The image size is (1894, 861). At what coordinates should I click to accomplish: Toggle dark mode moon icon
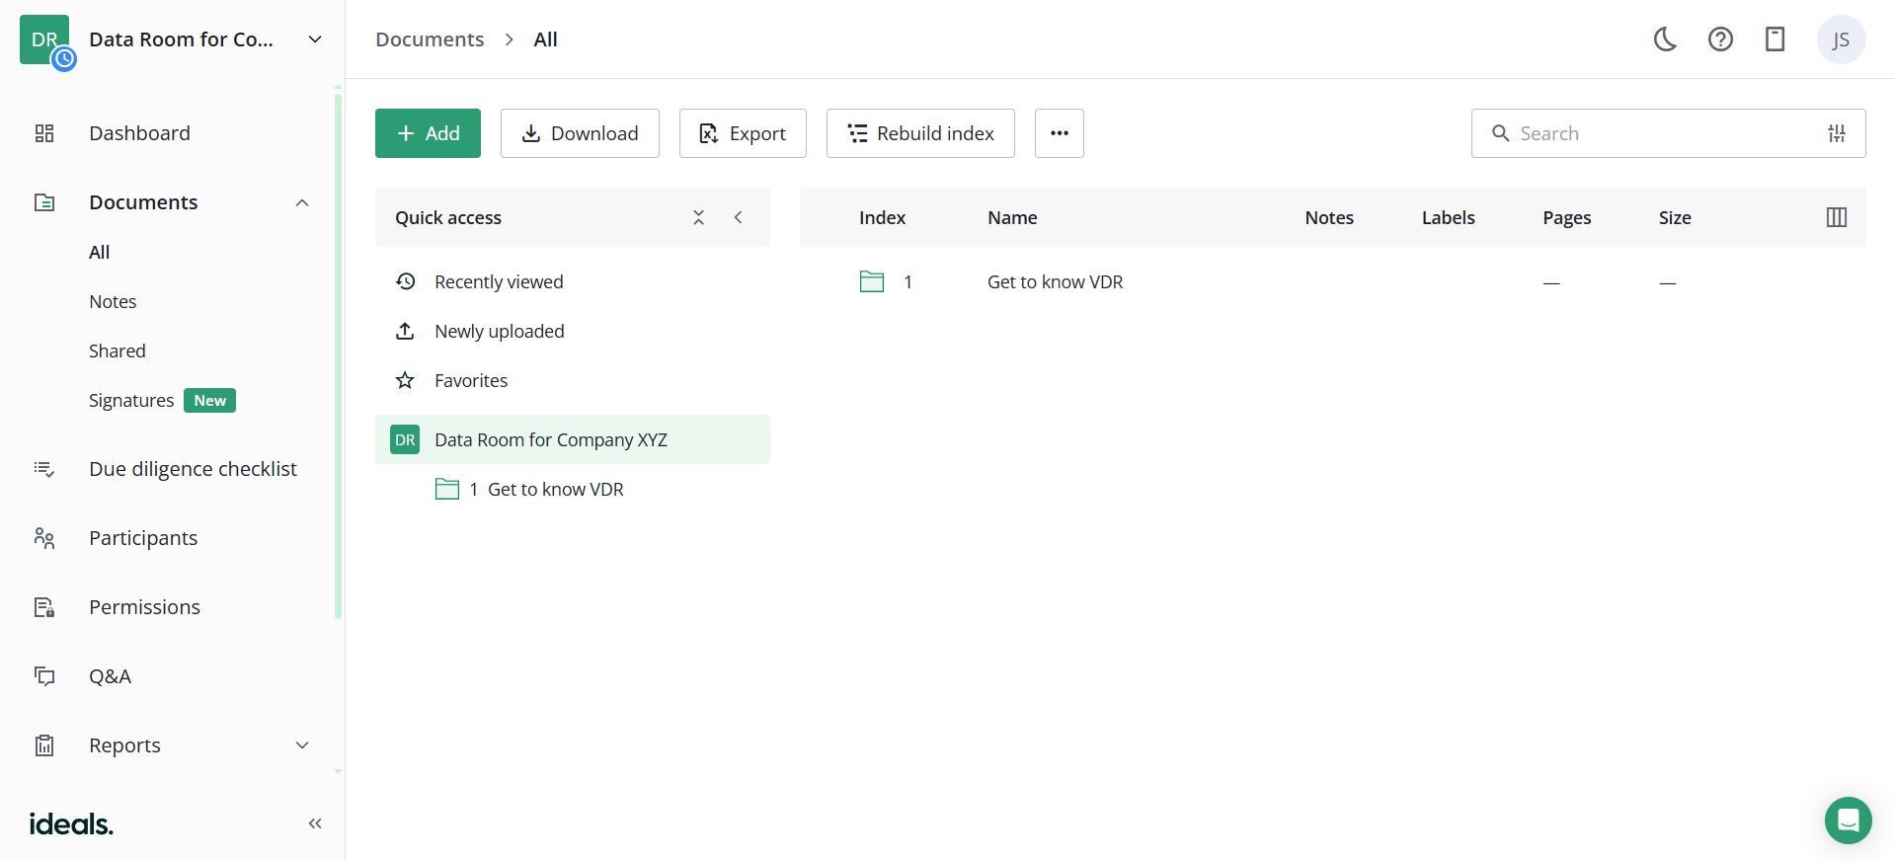[1665, 39]
